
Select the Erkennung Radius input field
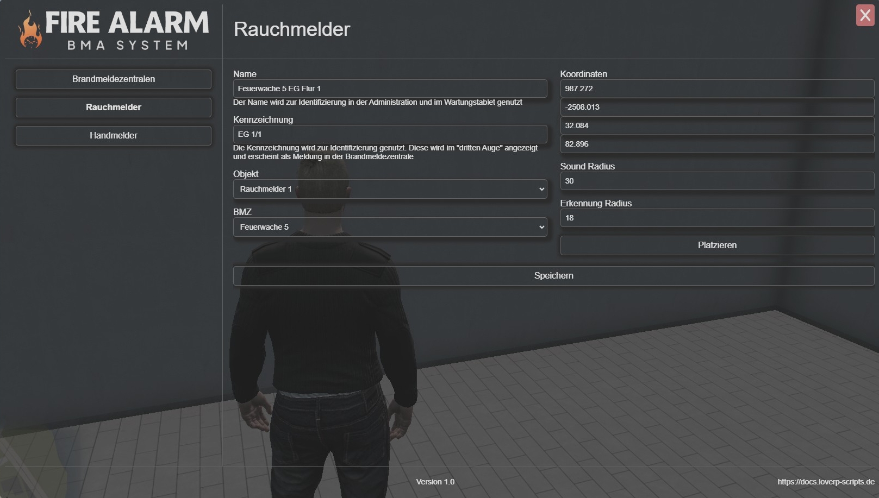point(716,218)
